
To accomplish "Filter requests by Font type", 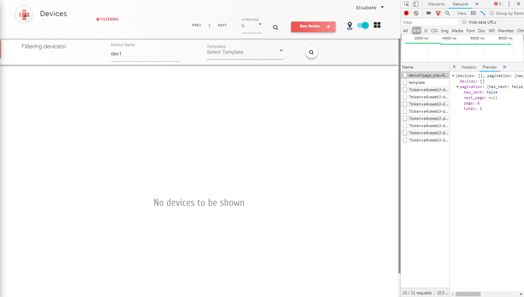I will tap(471, 30).
